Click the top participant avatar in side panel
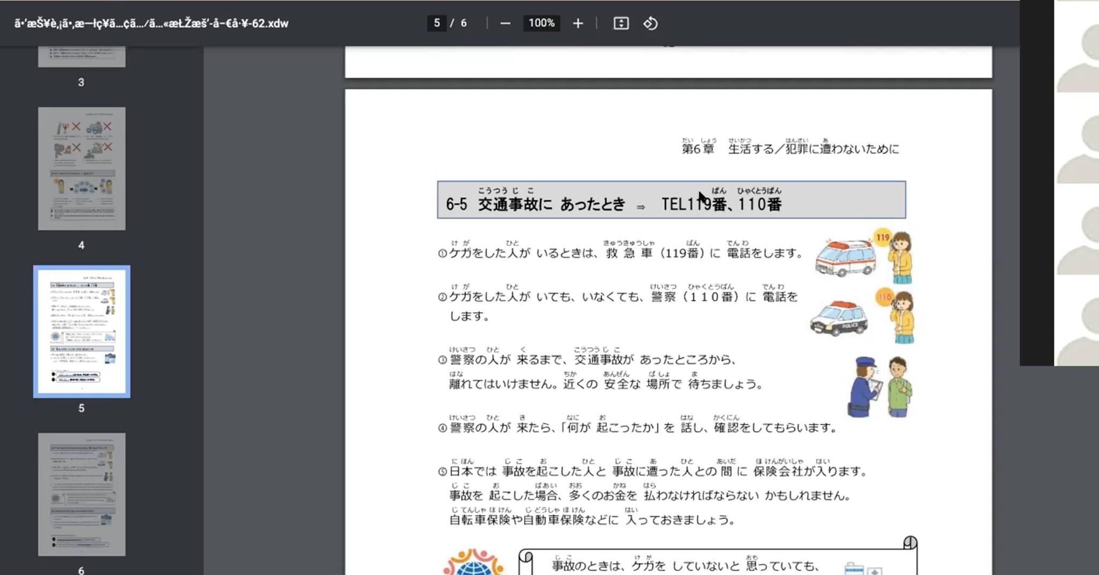1099x575 pixels. click(x=1078, y=46)
